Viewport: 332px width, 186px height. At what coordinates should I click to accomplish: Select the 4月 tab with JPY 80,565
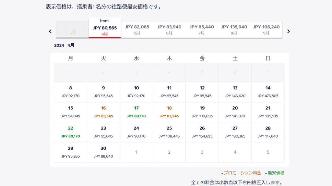click(x=105, y=28)
